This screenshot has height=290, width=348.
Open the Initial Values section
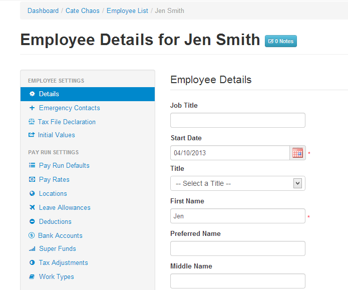[56, 135]
